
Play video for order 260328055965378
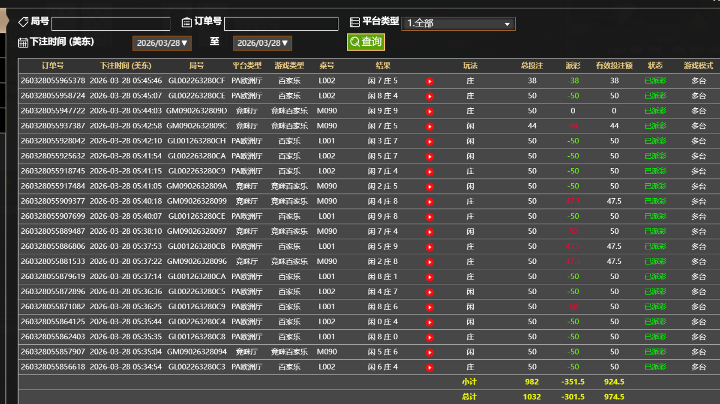(430, 81)
